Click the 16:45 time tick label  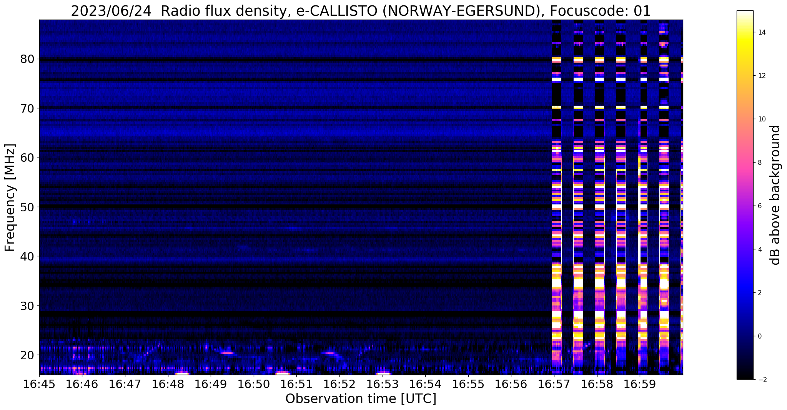pos(39,384)
